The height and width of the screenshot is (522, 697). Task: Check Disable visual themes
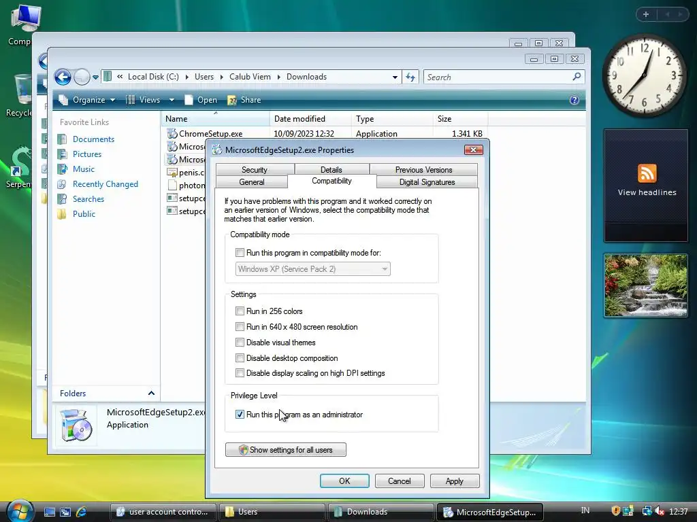(x=240, y=343)
